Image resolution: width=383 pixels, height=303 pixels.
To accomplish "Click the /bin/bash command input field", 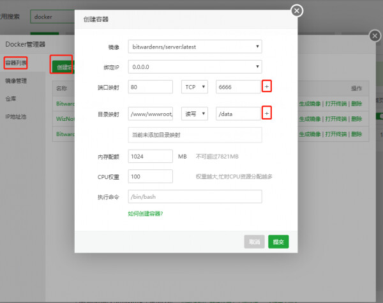I will tap(195, 196).
